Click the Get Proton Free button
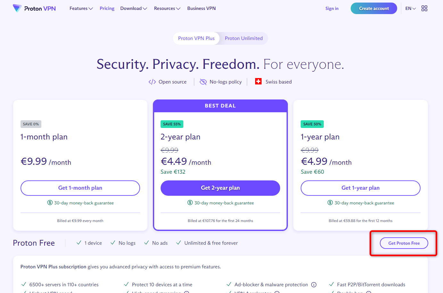Viewport: 443px width, 293px height. (404, 243)
